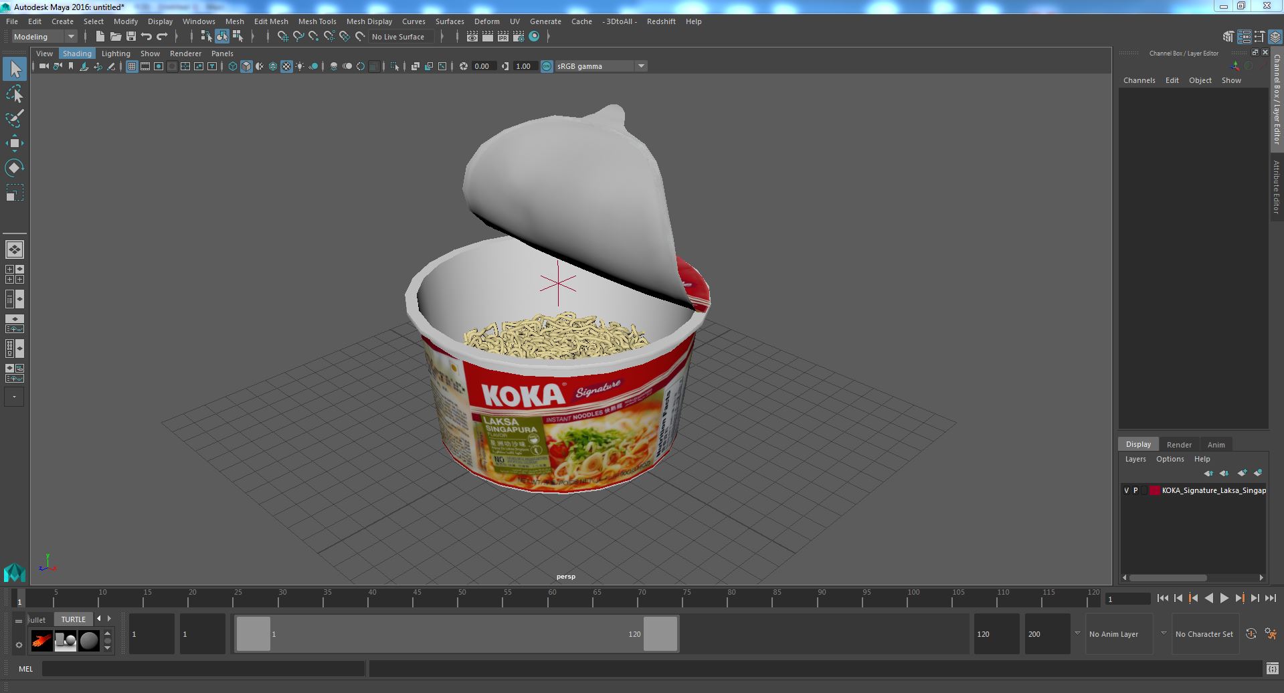Open a scene file
The image size is (1284, 693).
point(115,36)
